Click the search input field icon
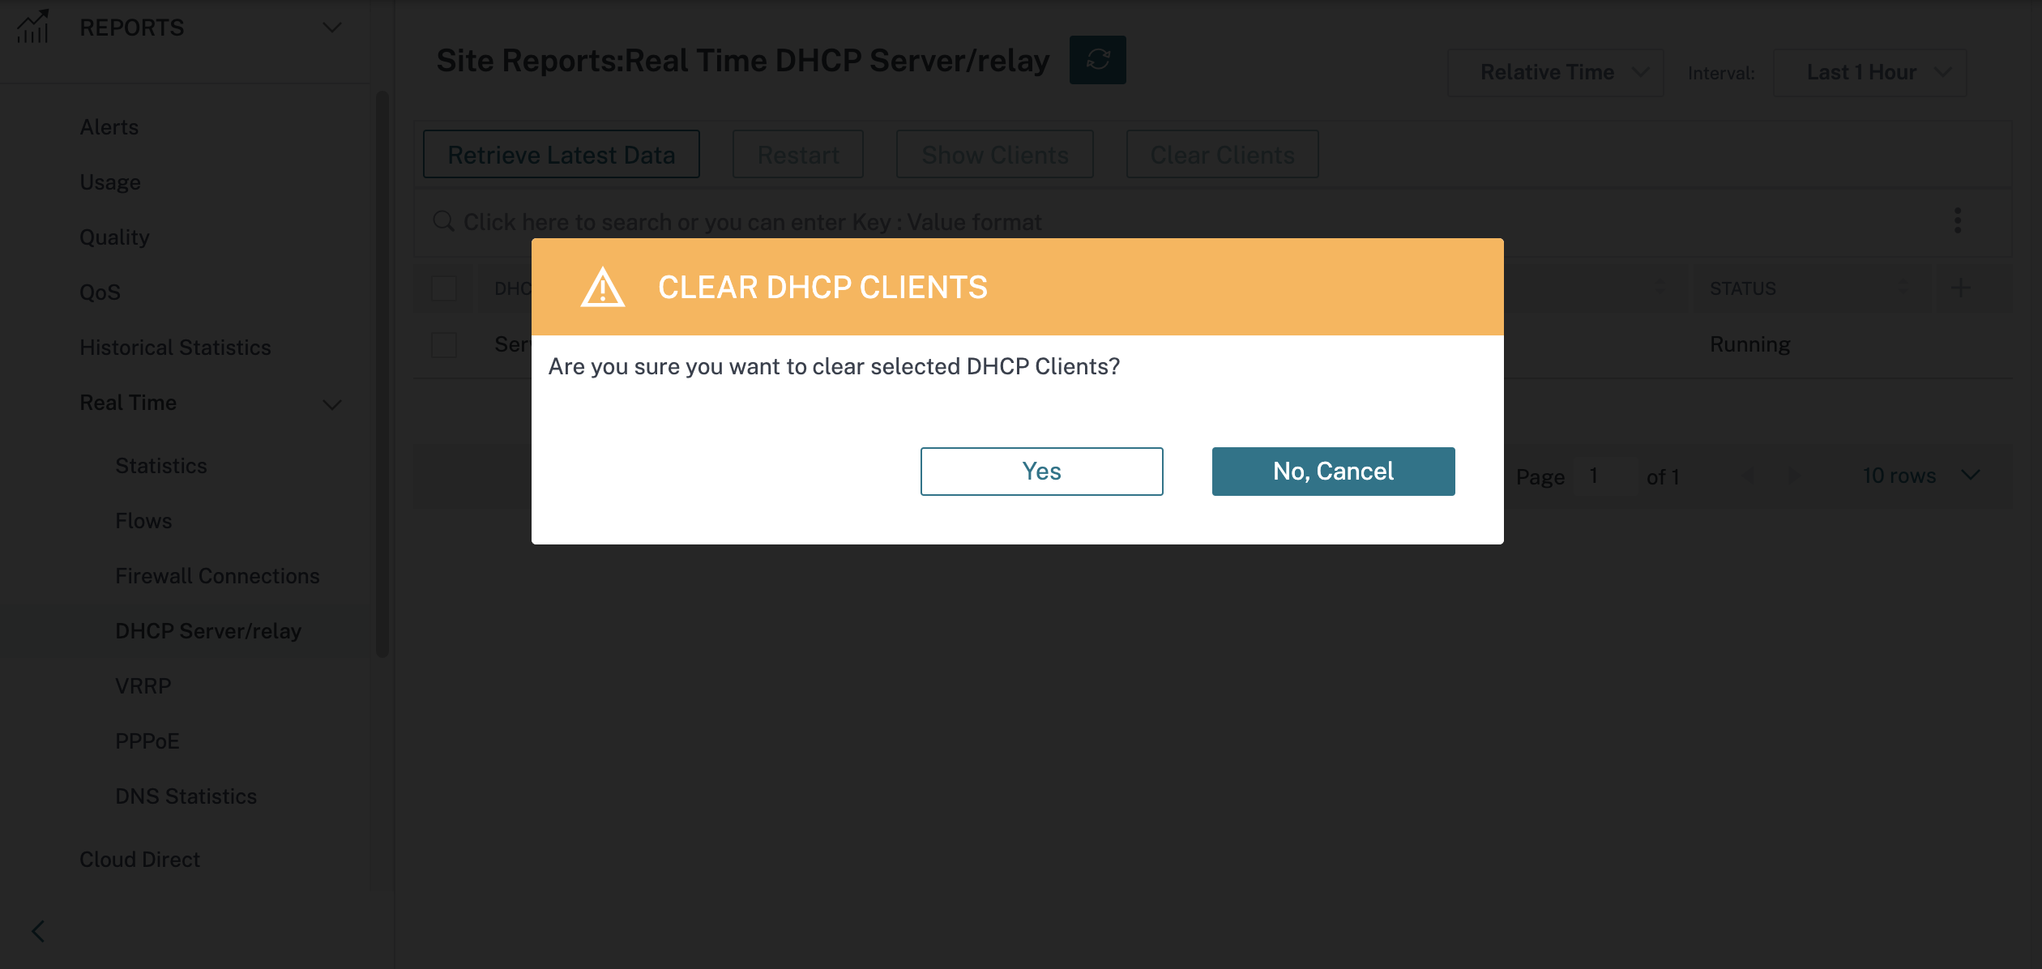The width and height of the screenshot is (2042, 969). pyautogui.click(x=444, y=220)
